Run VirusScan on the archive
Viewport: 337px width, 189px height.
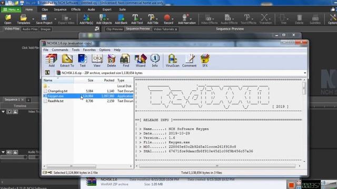(x=172, y=61)
